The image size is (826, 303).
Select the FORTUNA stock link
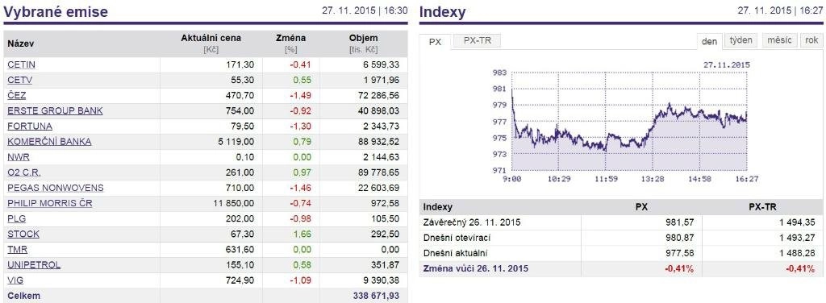click(30, 127)
